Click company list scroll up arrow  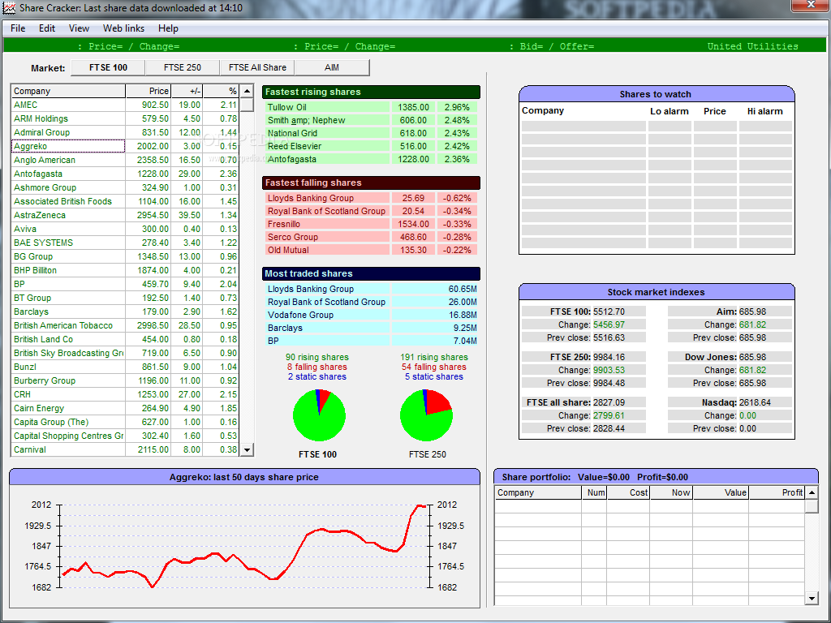click(247, 91)
